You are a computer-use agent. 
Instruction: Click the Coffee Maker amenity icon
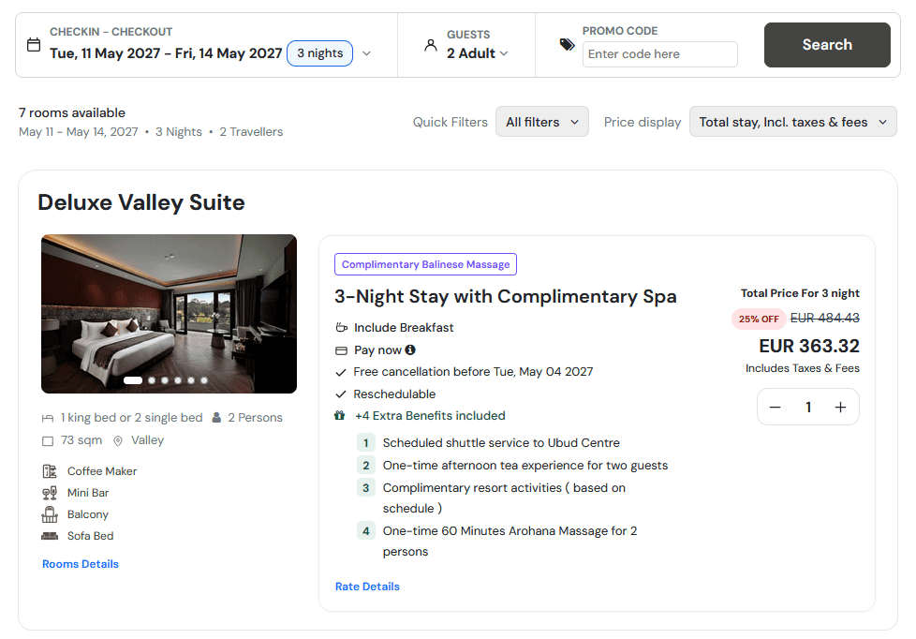(50, 471)
